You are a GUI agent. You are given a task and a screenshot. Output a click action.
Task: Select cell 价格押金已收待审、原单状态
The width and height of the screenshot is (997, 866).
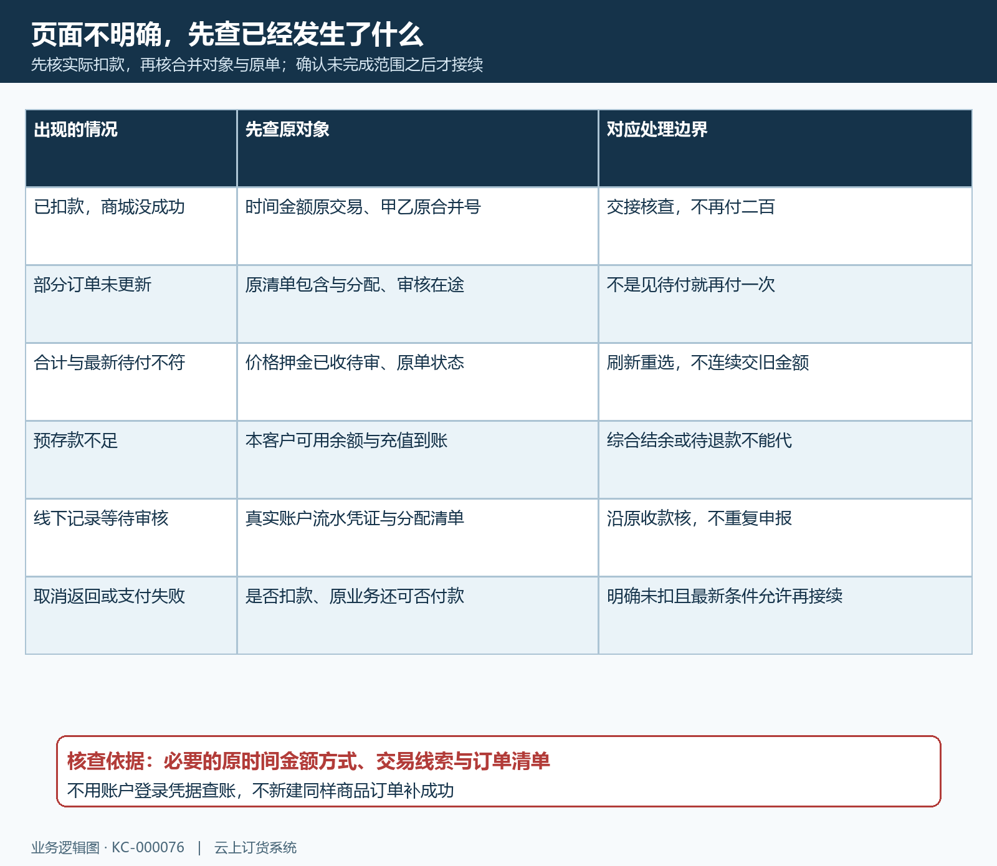(417, 382)
